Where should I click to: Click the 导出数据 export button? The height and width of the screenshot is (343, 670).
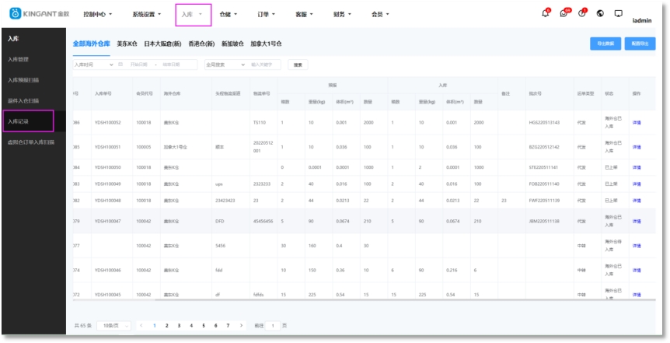(x=605, y=44)
